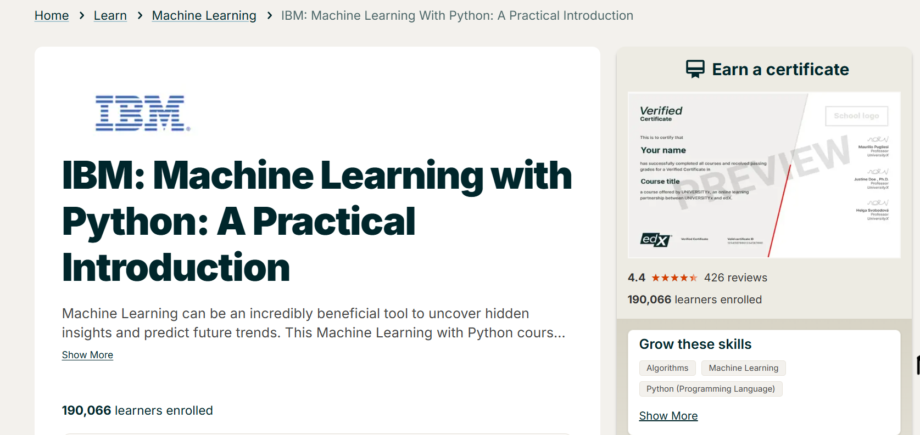Click the course title heading
This screenshot has width=920, height=435.
[x=317, y=221]
